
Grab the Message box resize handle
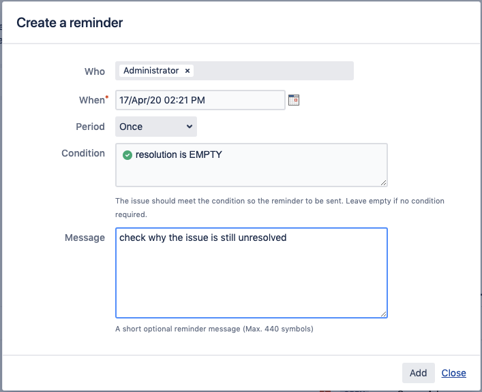click(384, 314)
